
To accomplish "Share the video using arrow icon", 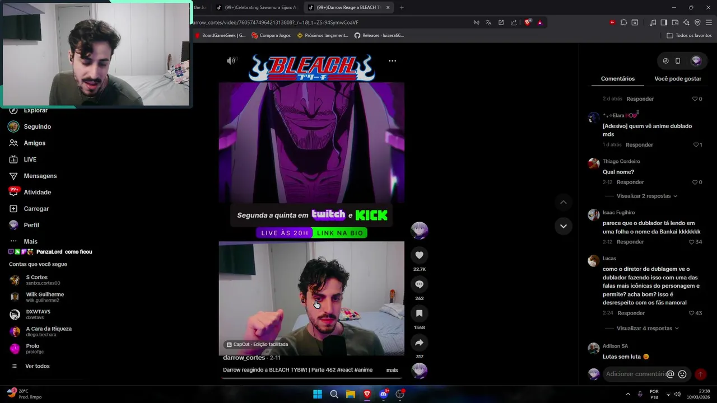I will tap(419, 343).
